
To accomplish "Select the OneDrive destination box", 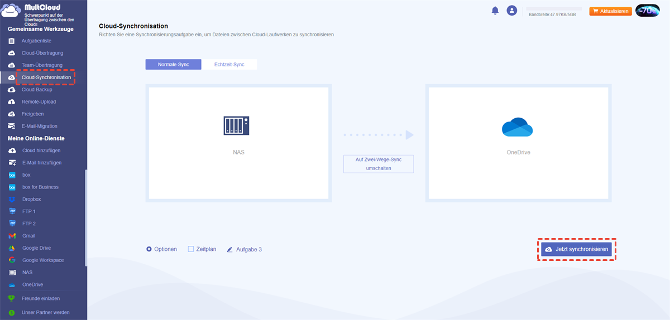I will tap(518, 143).
